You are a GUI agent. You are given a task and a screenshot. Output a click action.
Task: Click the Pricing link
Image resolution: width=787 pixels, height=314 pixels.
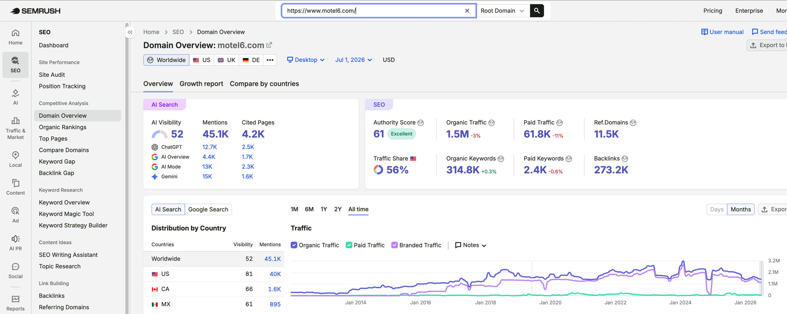713,11
